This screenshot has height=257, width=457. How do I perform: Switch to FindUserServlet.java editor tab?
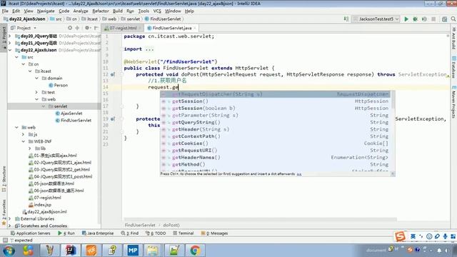point(171,28)
